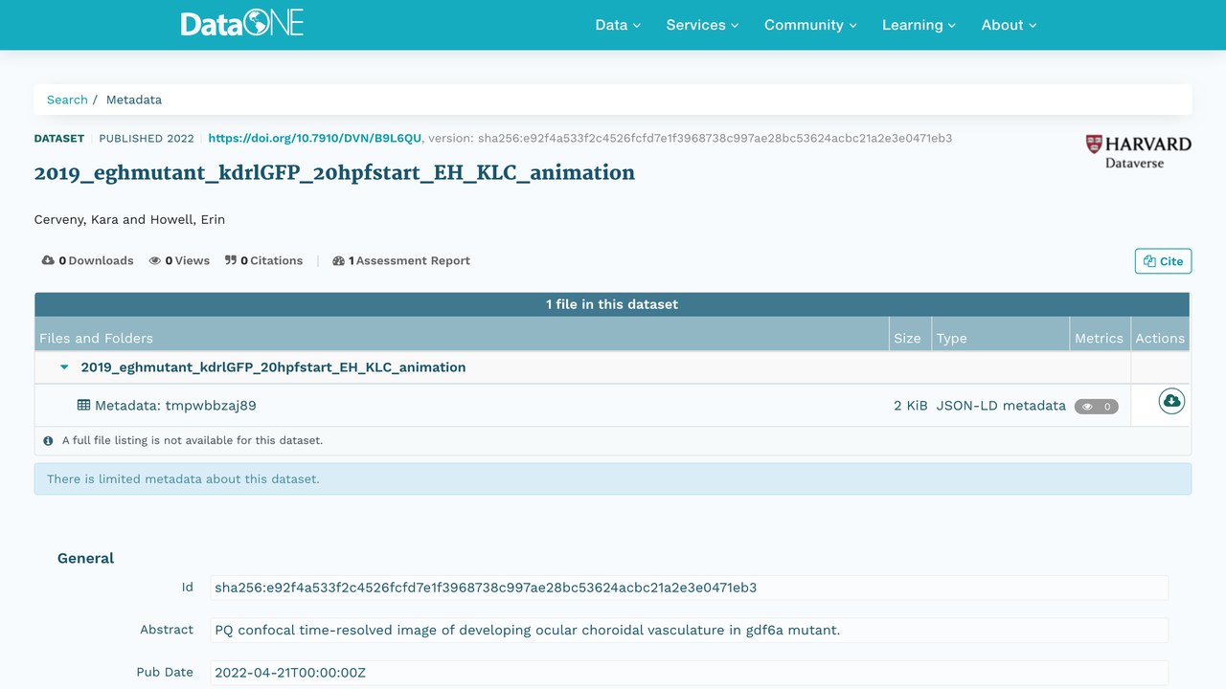Collapse the 2019_eghmutant folder triangle
Image resolution: width=1226 pixels, height=689 pixels.
click(64, 367)
